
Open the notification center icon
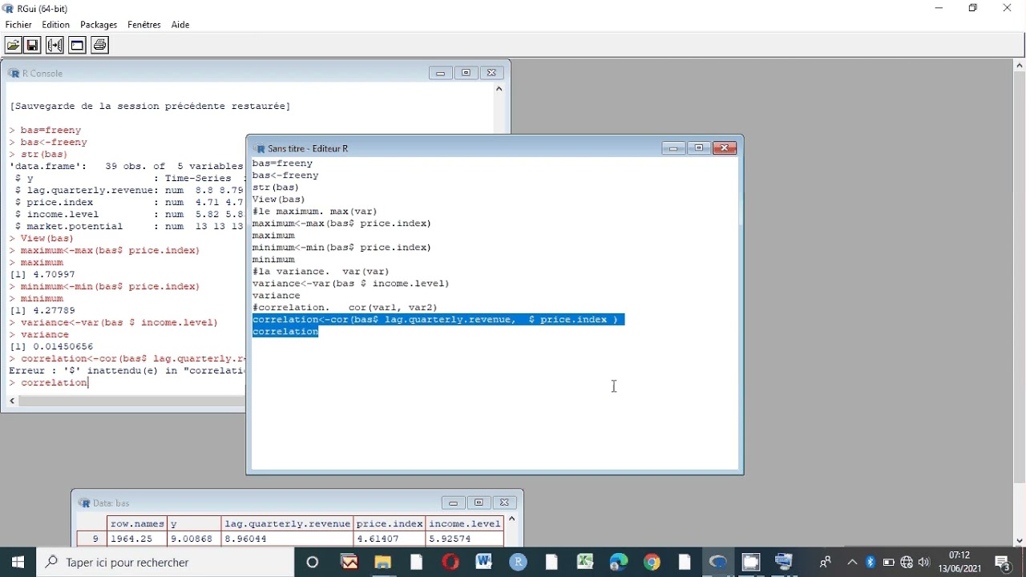1003,563
